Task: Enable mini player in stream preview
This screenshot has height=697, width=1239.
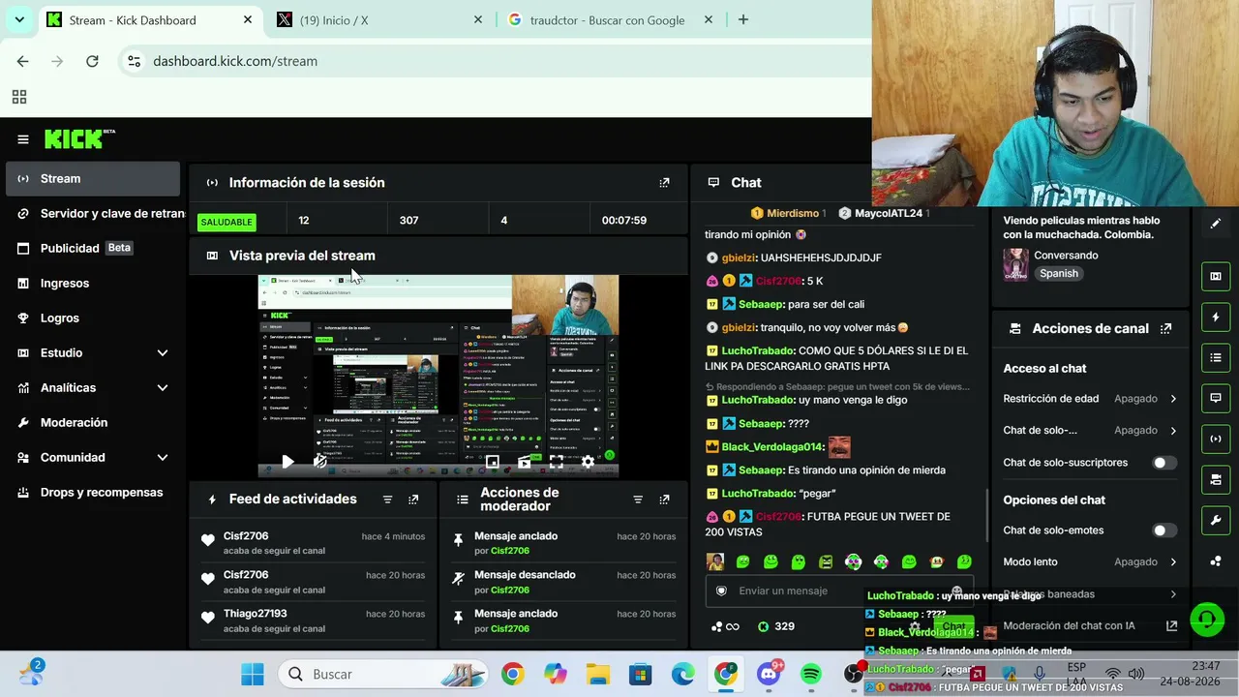Action: pos(492,462)
